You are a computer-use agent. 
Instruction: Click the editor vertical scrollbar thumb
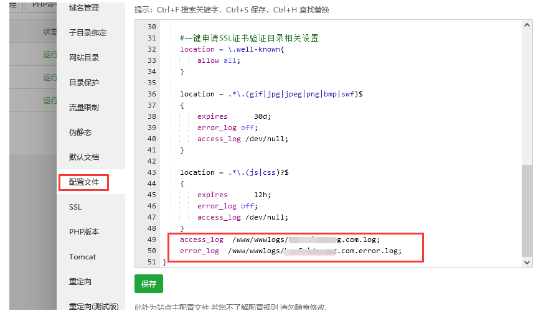527,211
